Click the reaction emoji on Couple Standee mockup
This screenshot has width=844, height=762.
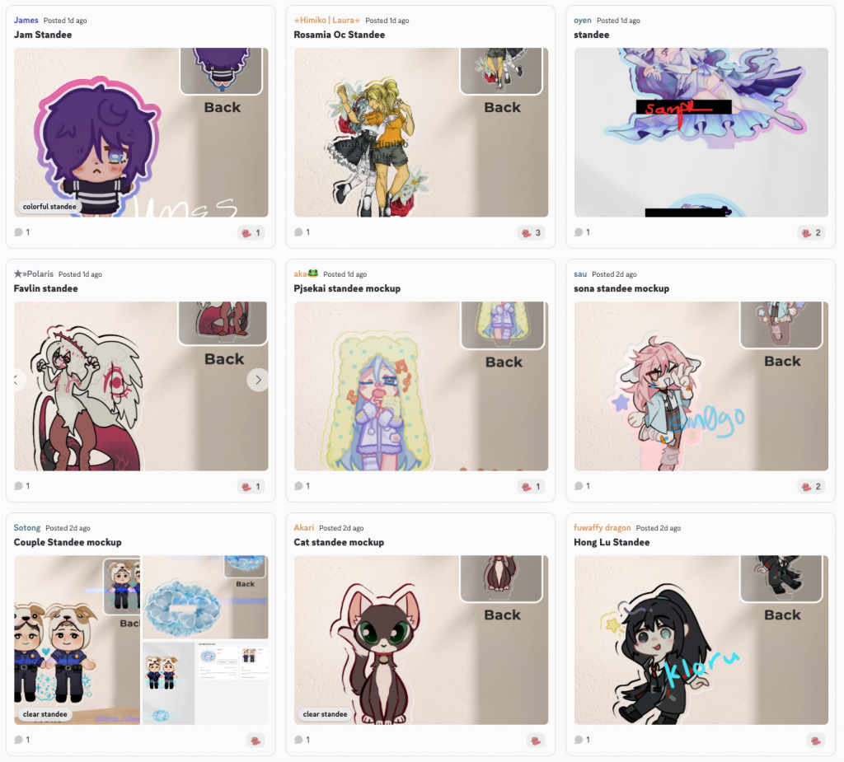pyautogui.click(x=256, y=741)
